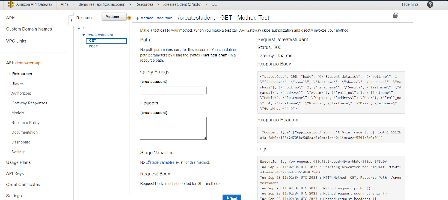
Task: Click the Resources panel heading
Action: click(x=86, y=18)
